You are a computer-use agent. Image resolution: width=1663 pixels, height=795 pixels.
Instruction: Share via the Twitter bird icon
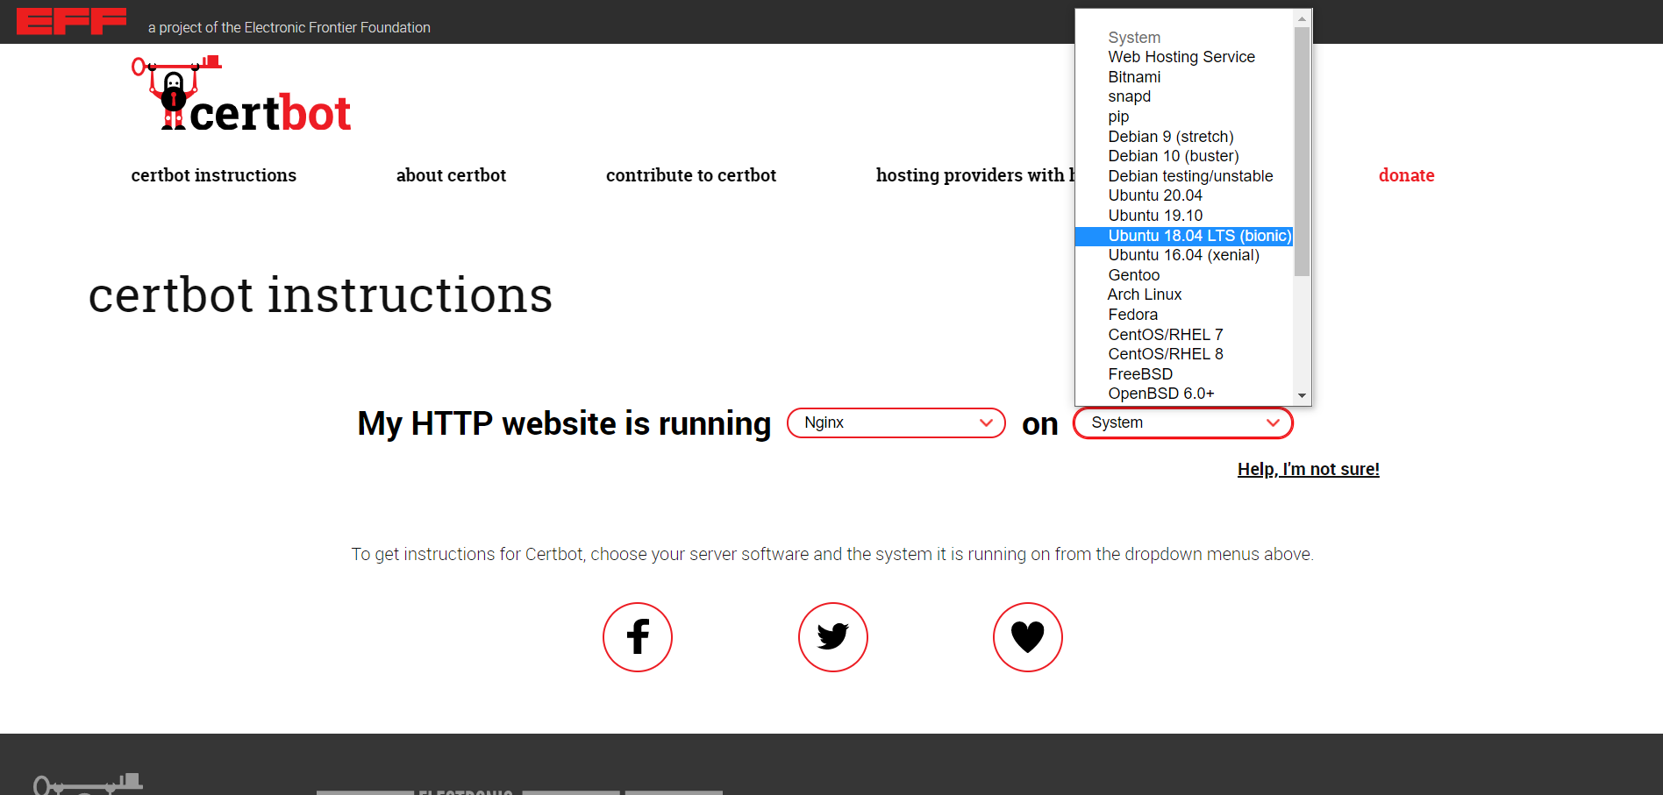coord(832,637)
